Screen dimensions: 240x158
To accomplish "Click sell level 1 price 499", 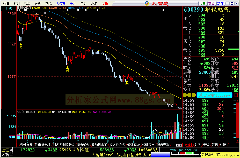I will pos(202,33).
